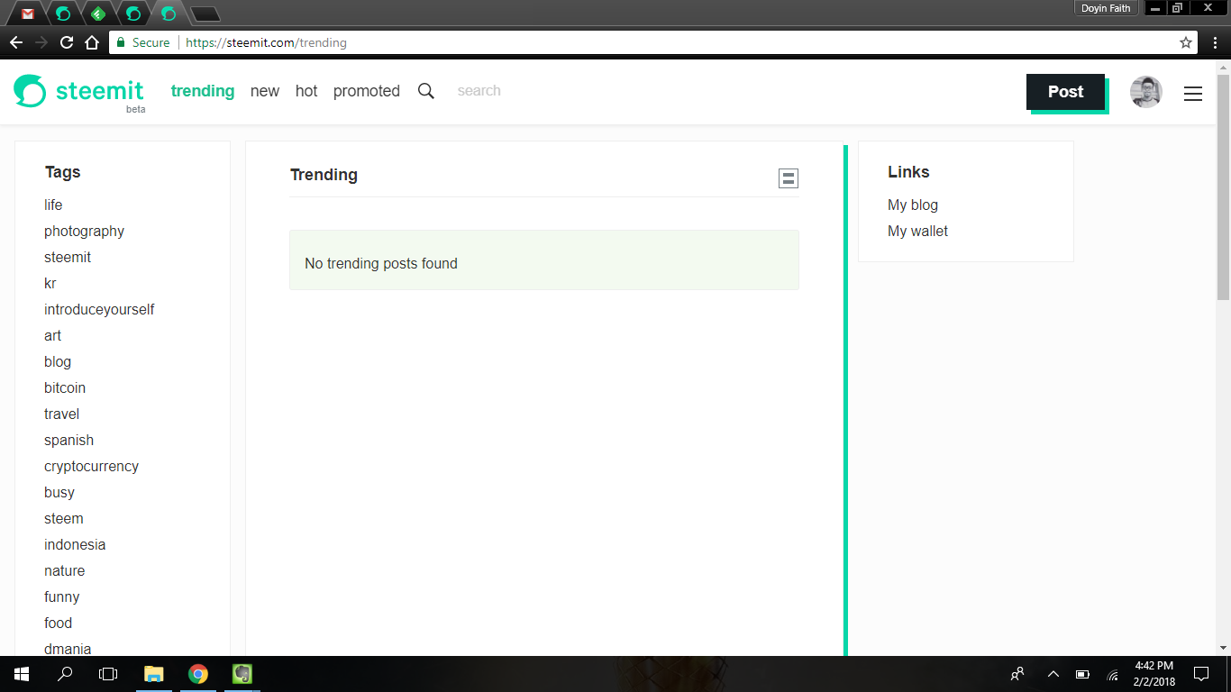Click the browser home icon
Viewport: 1231px width, 692px height.
pos(90,41)
